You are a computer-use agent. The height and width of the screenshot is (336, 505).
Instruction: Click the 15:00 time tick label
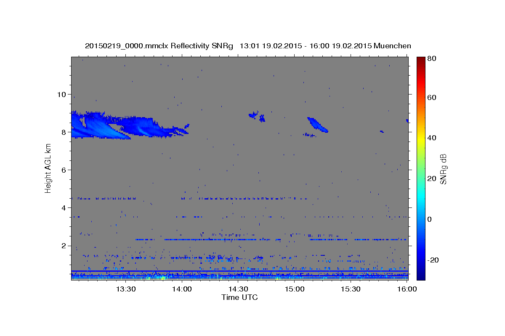(295, 289)
